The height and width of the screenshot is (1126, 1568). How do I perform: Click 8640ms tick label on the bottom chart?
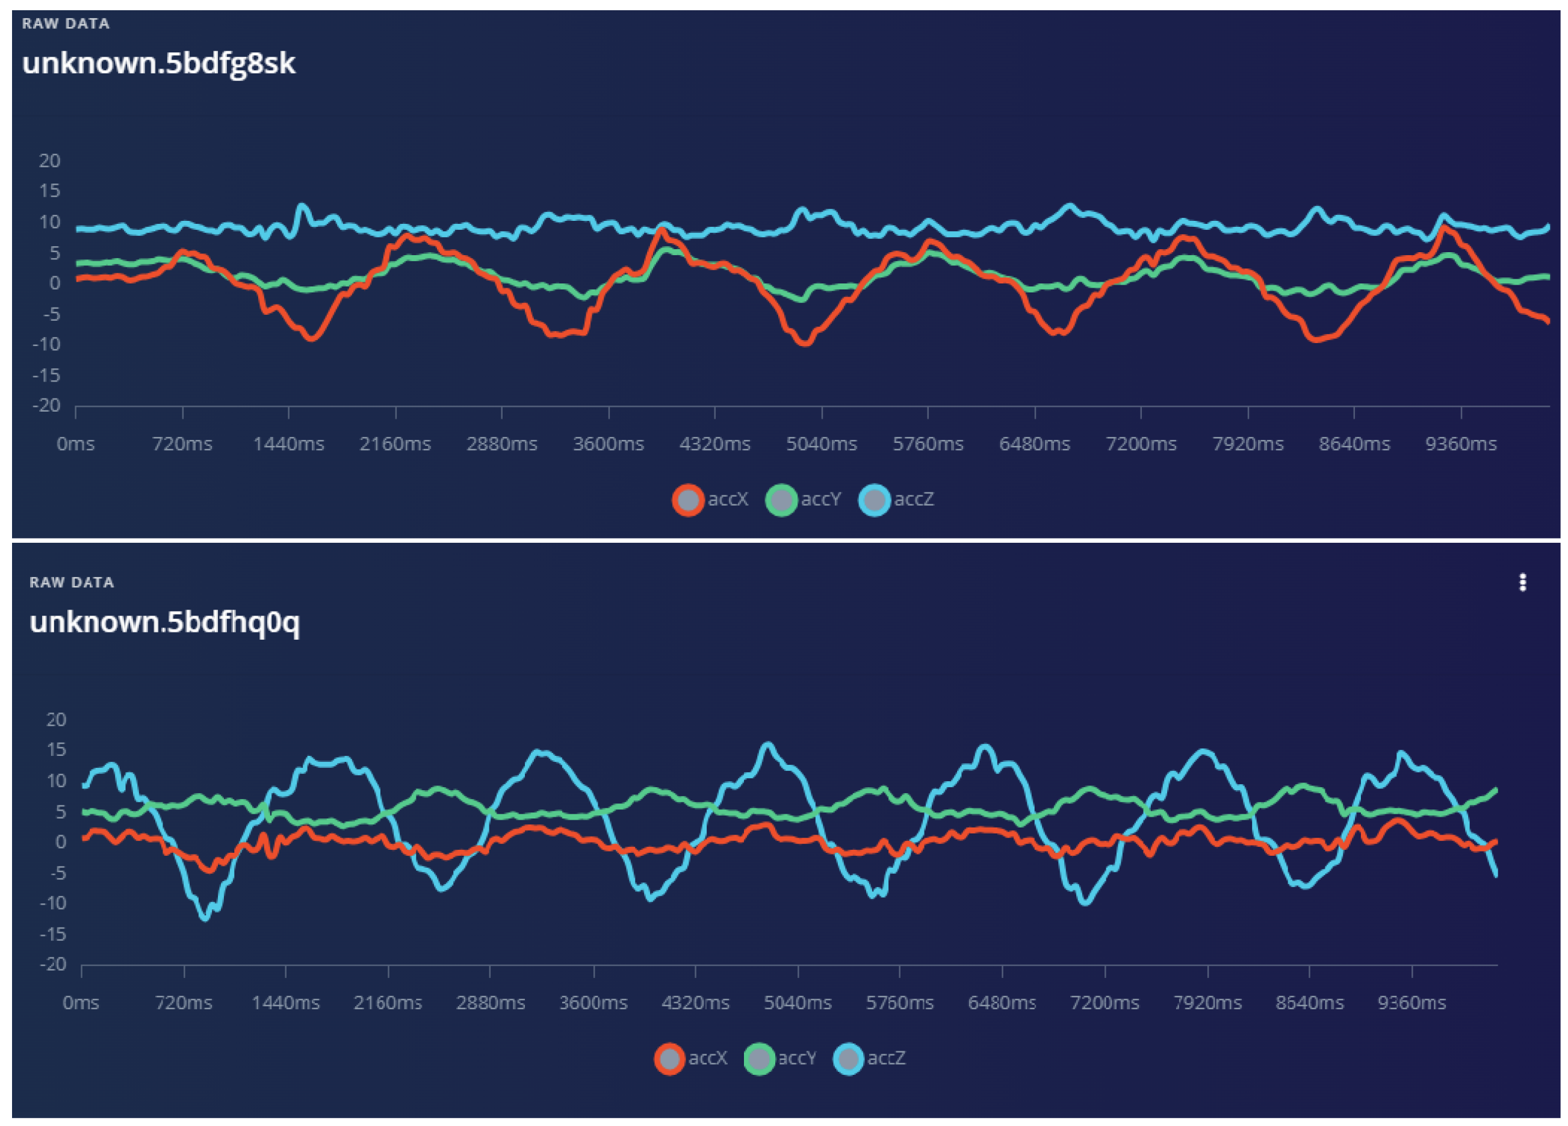tap(1309, 1002)
